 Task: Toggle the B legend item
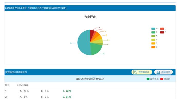coord(154,43)
